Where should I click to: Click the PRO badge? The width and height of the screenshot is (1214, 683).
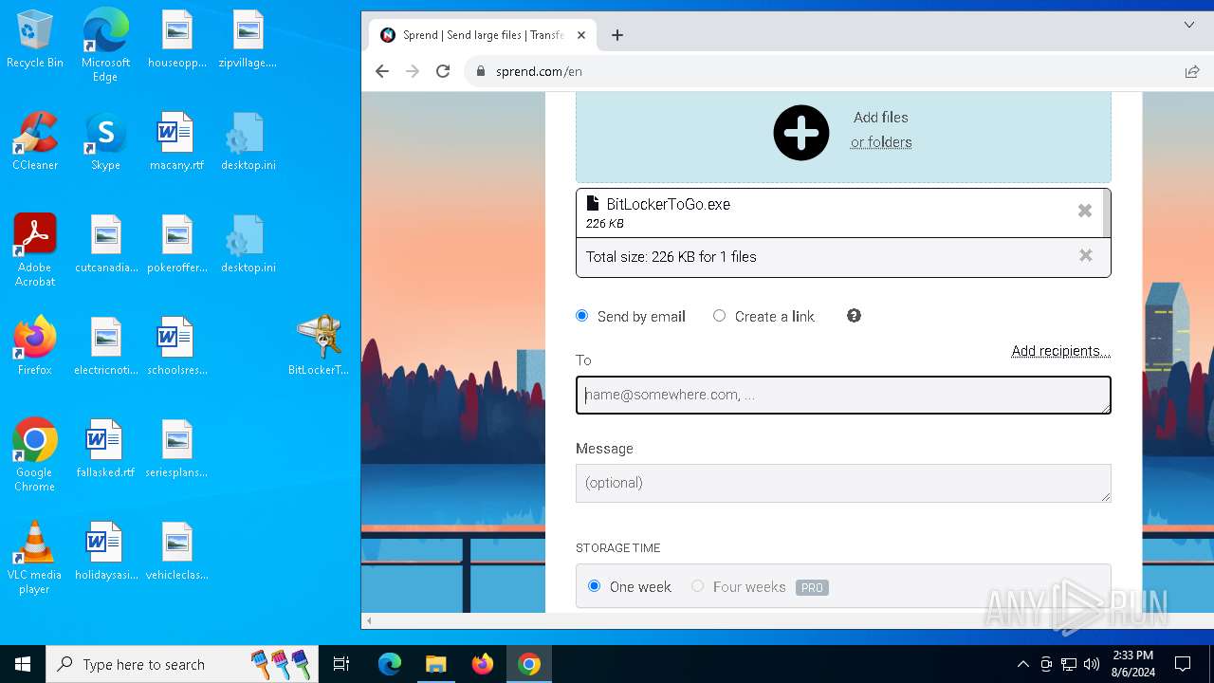(812, 587)
